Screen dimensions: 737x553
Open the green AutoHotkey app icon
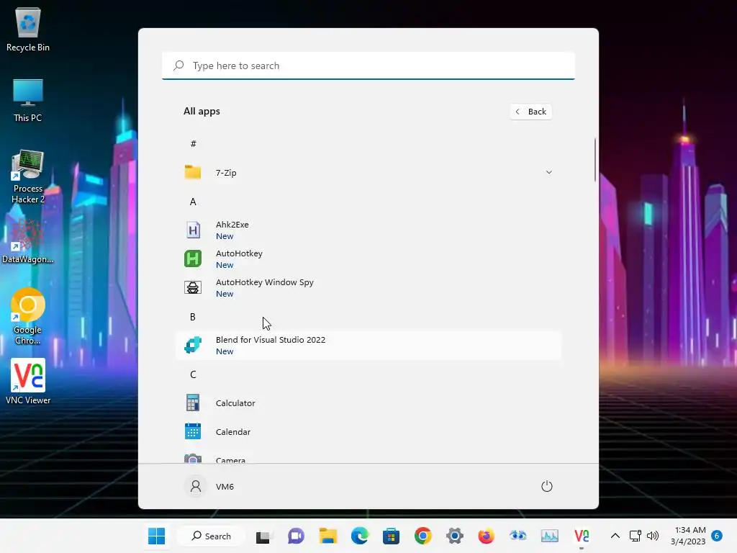pos(193,258)
